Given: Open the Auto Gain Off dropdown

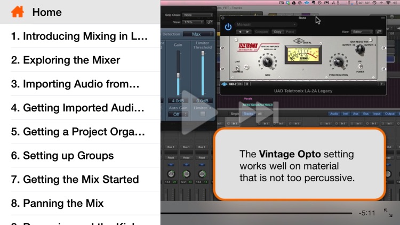Looking at the screenshot, I should pos(178,114).
